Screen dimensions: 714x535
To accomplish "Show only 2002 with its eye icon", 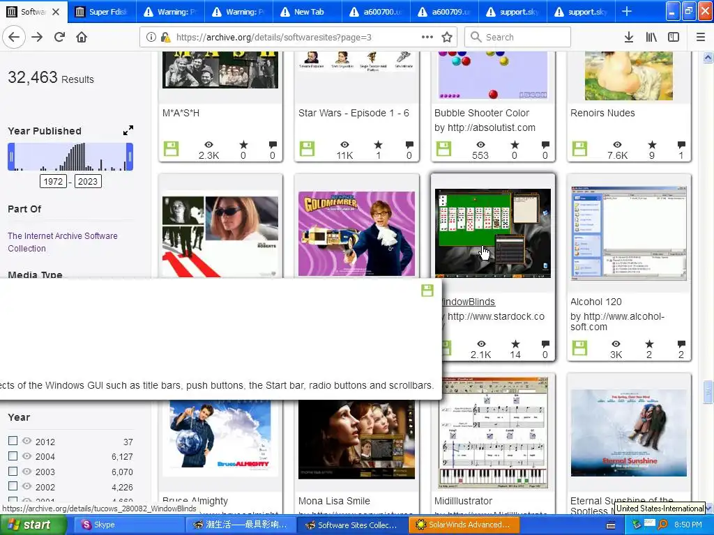I will [27, 486].
